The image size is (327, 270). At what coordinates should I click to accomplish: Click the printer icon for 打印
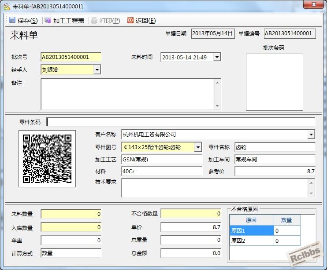point(94,20)
